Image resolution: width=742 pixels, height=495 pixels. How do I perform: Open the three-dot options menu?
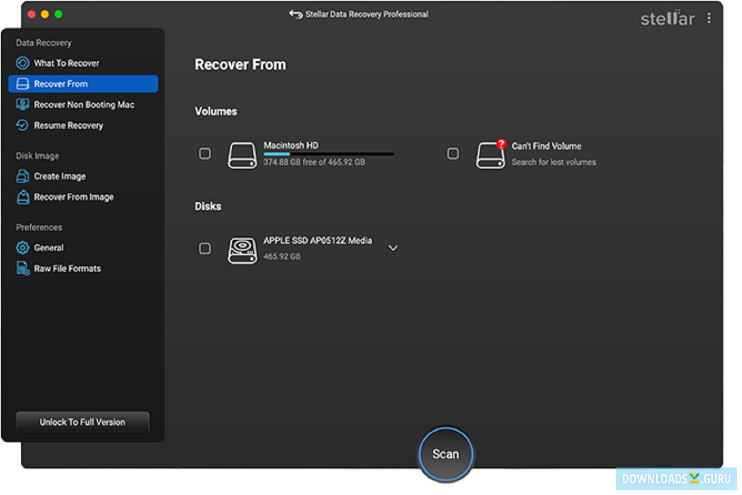[x=709, y=18]
